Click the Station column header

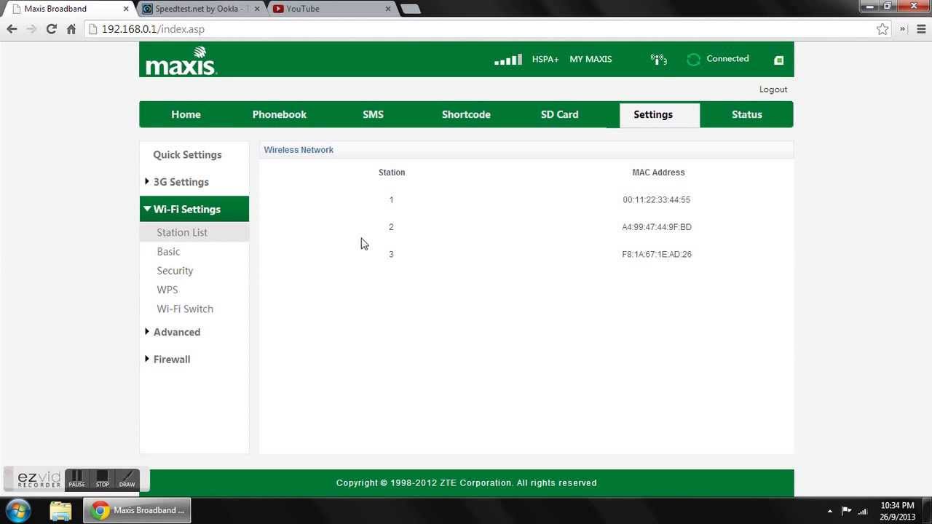tap(392, 172)
